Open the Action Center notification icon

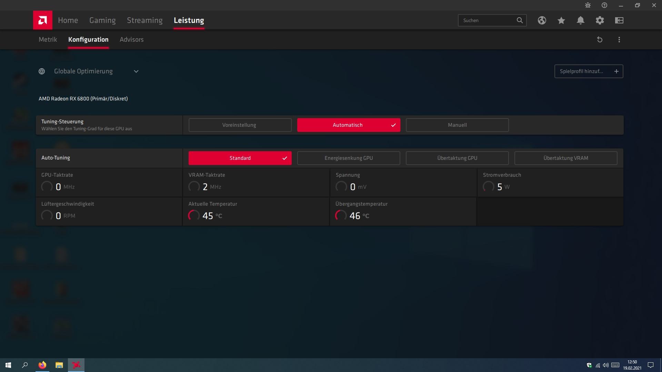pyautogui.click(x=651, y=365)
